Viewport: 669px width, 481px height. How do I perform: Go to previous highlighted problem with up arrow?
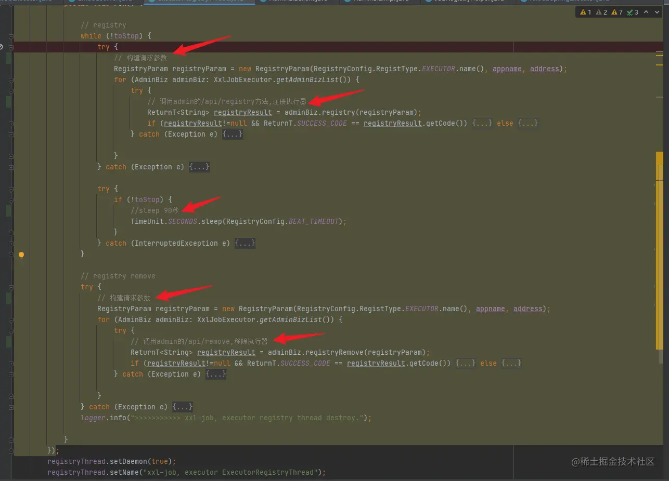click(647, 12)
